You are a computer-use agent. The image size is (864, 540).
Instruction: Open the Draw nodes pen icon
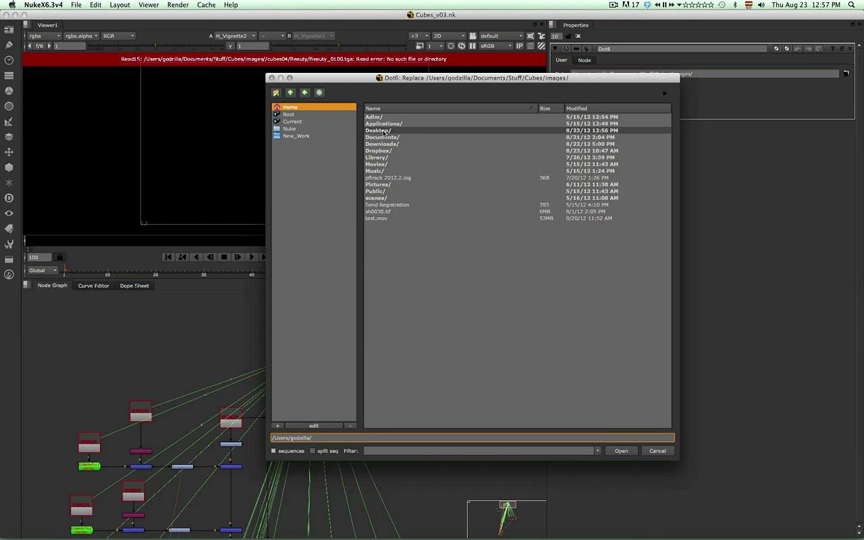click(9, 45)
